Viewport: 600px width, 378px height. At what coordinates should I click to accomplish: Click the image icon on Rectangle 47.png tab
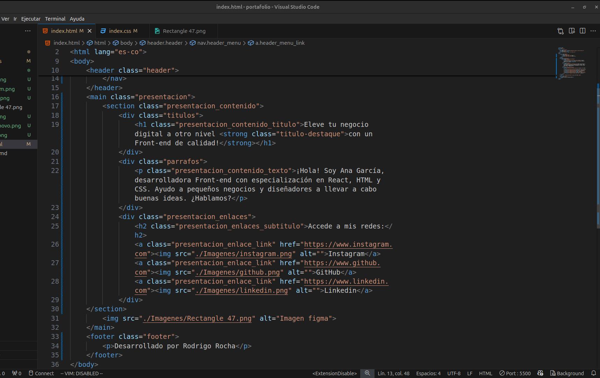point(157,31)
